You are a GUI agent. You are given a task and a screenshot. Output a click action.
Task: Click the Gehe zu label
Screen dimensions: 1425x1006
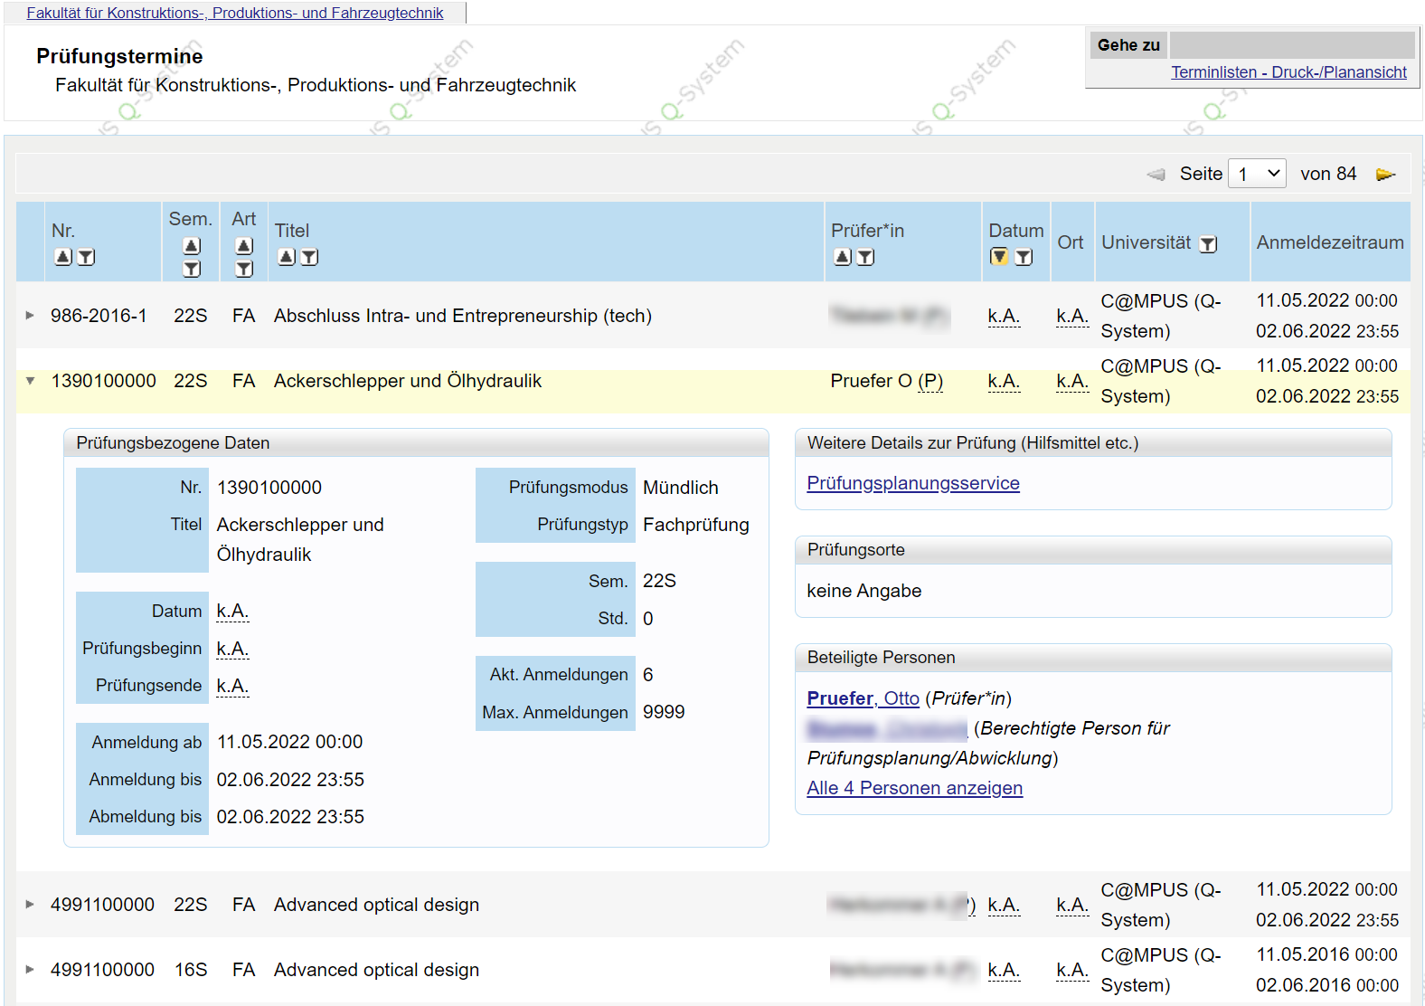[1128, 45]
